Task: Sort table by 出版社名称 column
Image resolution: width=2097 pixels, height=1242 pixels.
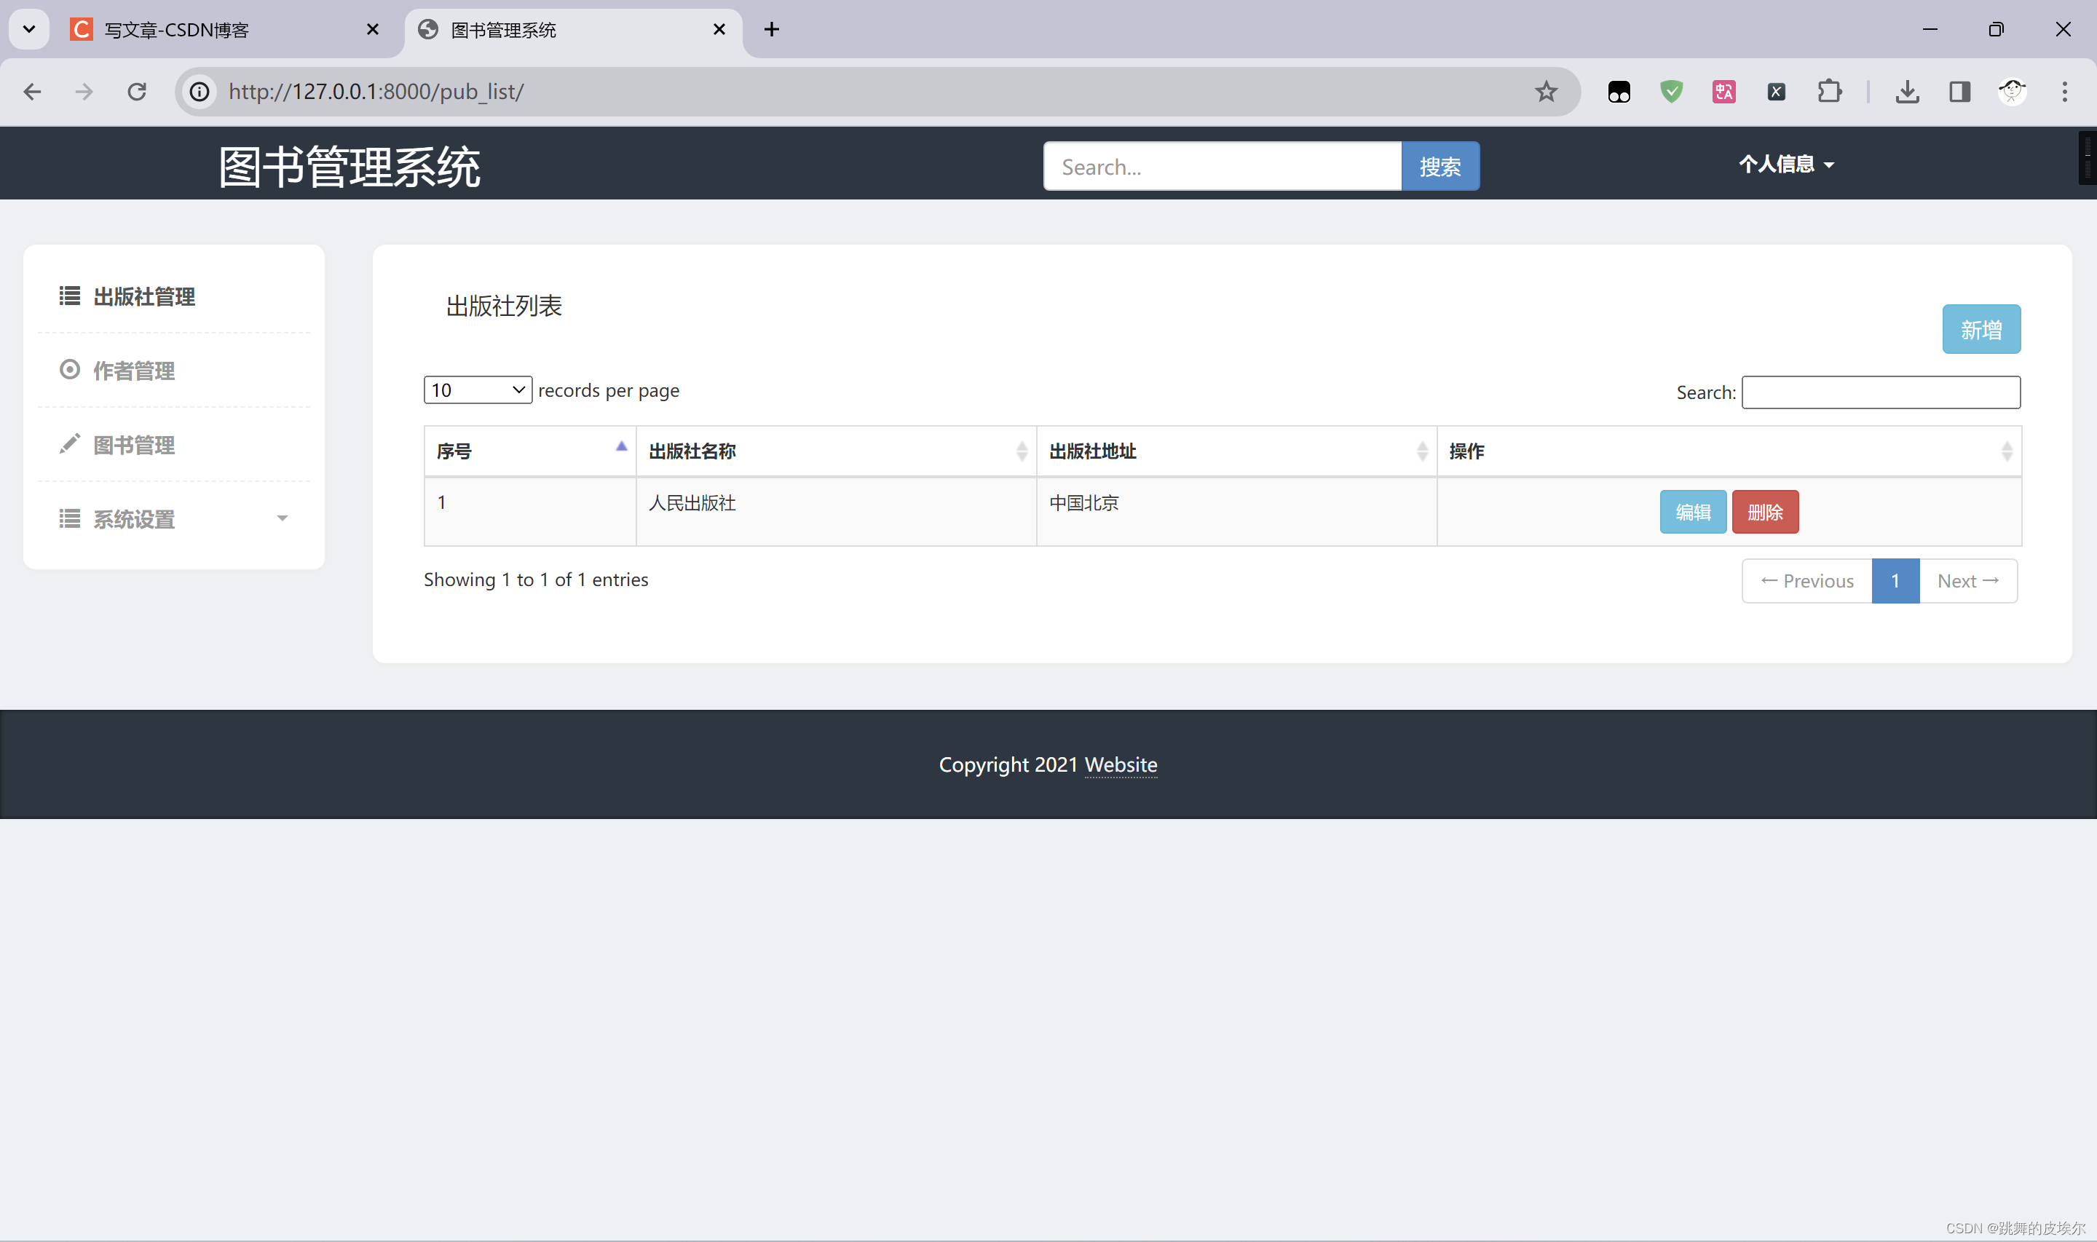Action: 835,451
